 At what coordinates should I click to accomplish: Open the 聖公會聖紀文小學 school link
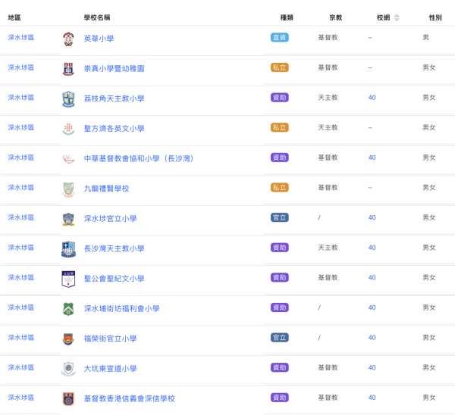(x=114, y=279)
